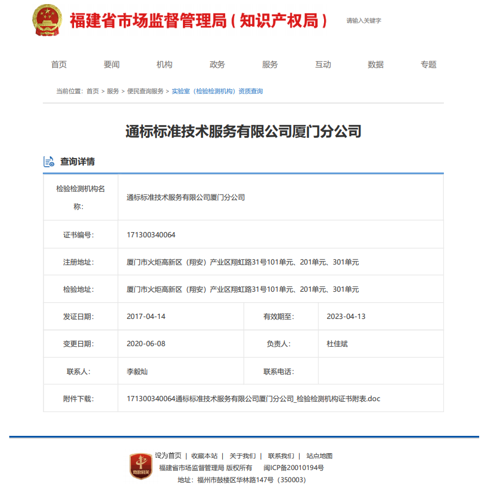489x503 pixels.
Task: Click the query details document icon
Action: (49, 161)
